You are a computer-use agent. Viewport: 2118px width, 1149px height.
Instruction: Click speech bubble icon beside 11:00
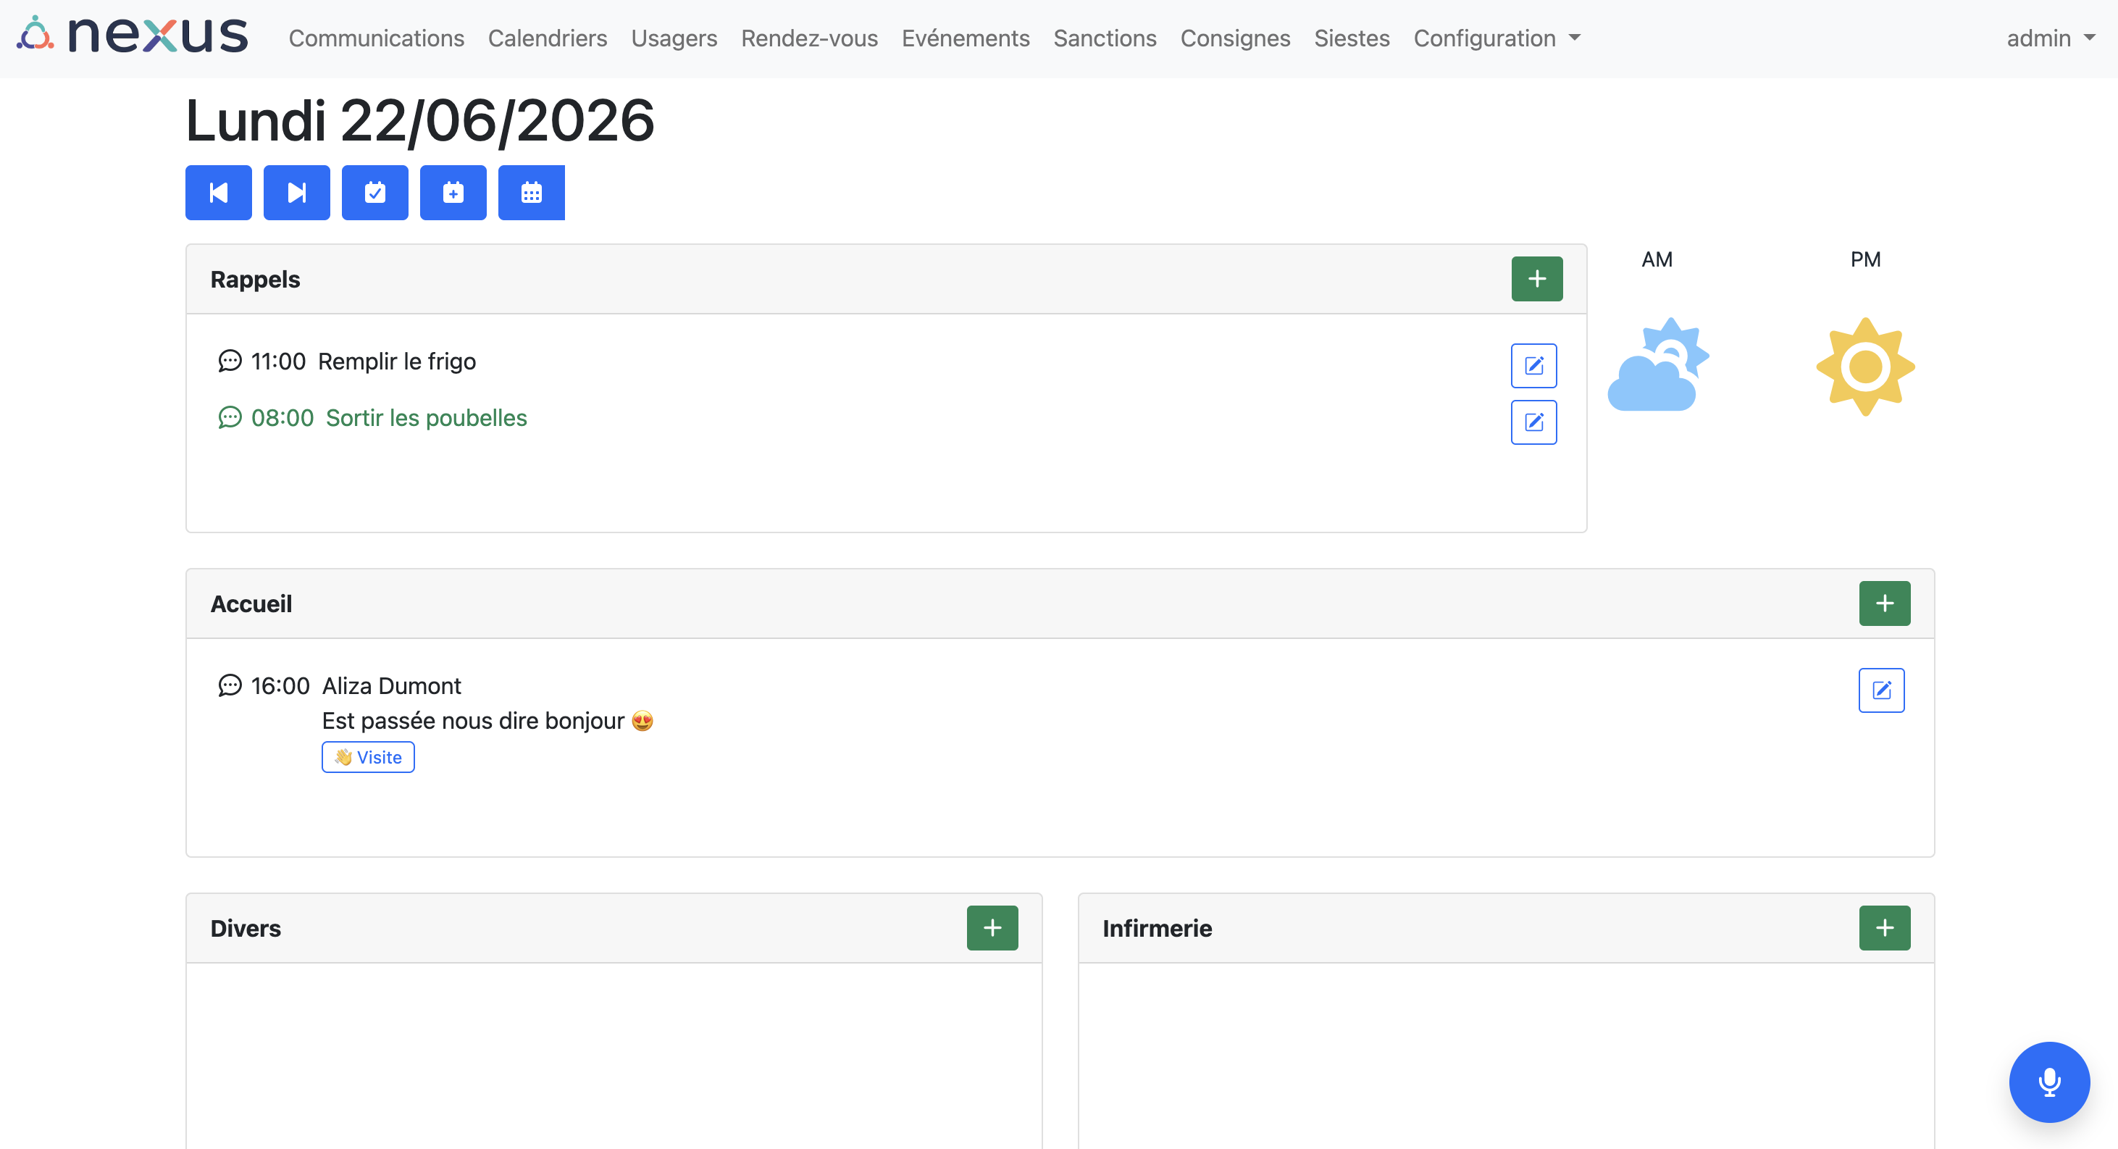[230, 361]
